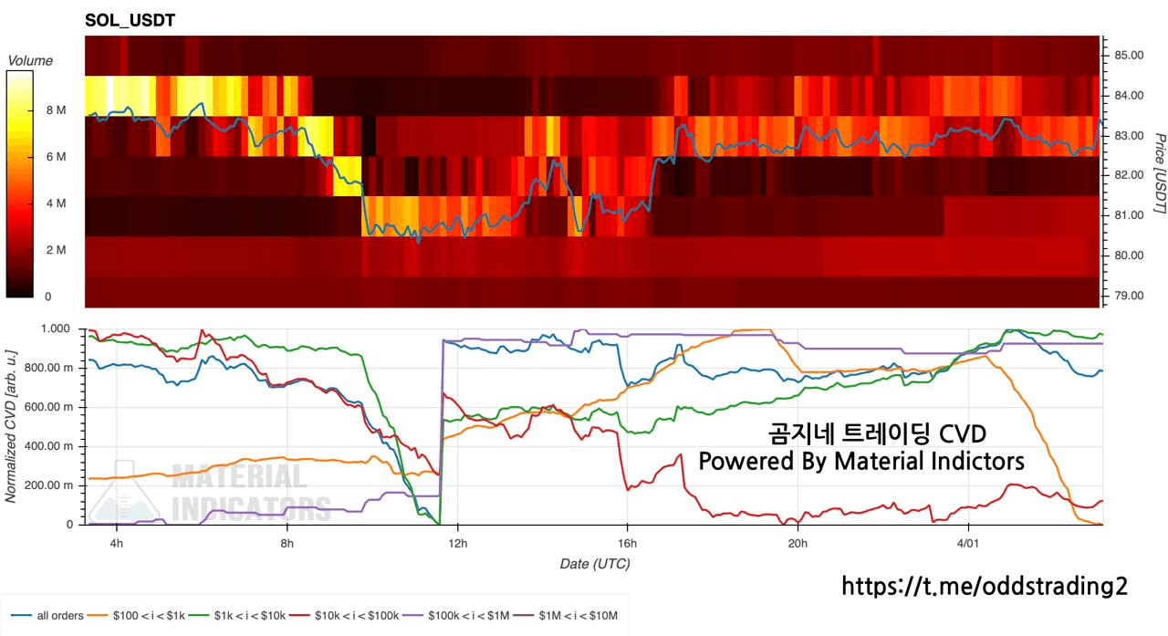1168x636 pixels.
Task: Click the 85.00 price axis label
Action: click(1129, 56)
